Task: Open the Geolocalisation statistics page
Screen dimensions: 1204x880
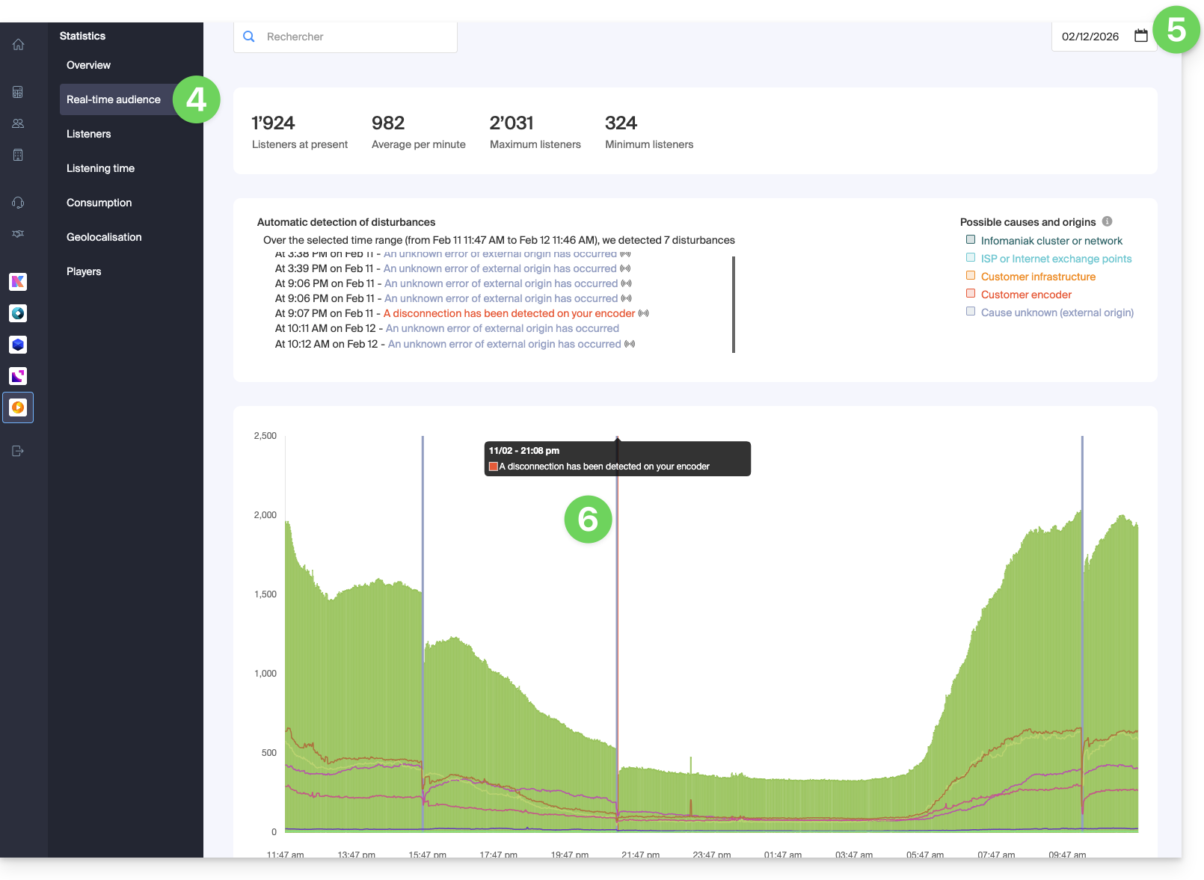Action: pyautogui.click(x=104, y=237)
